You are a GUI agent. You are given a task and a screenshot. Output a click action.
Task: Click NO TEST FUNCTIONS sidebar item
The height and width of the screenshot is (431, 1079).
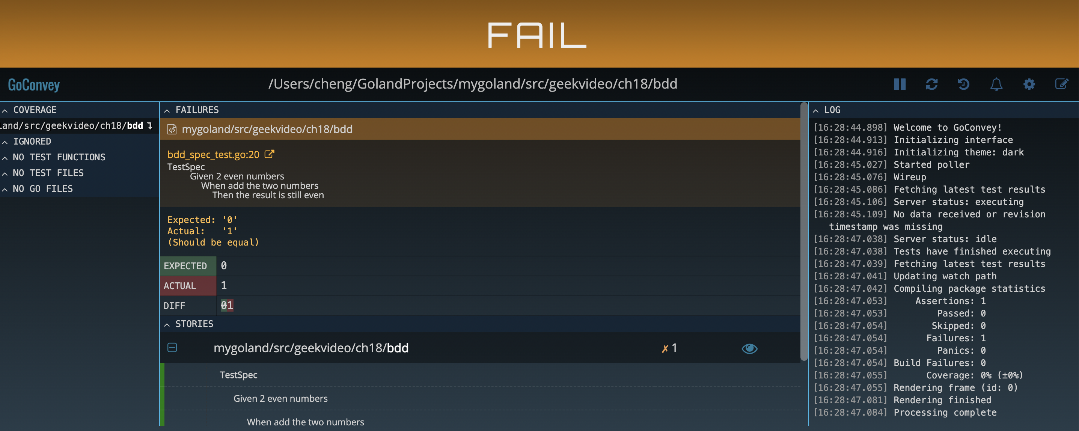click(59, 156)
